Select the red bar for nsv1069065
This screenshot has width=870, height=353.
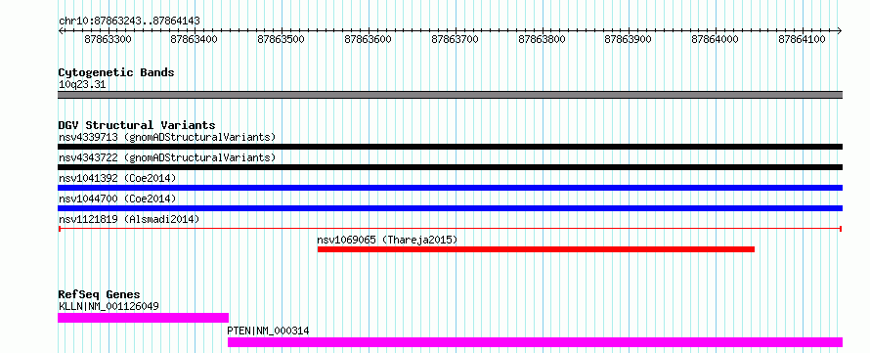tap(536, 249)
